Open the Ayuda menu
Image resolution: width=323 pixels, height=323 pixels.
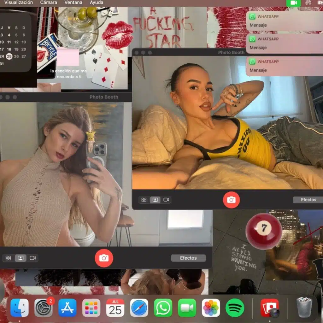[x=96, y=3]
